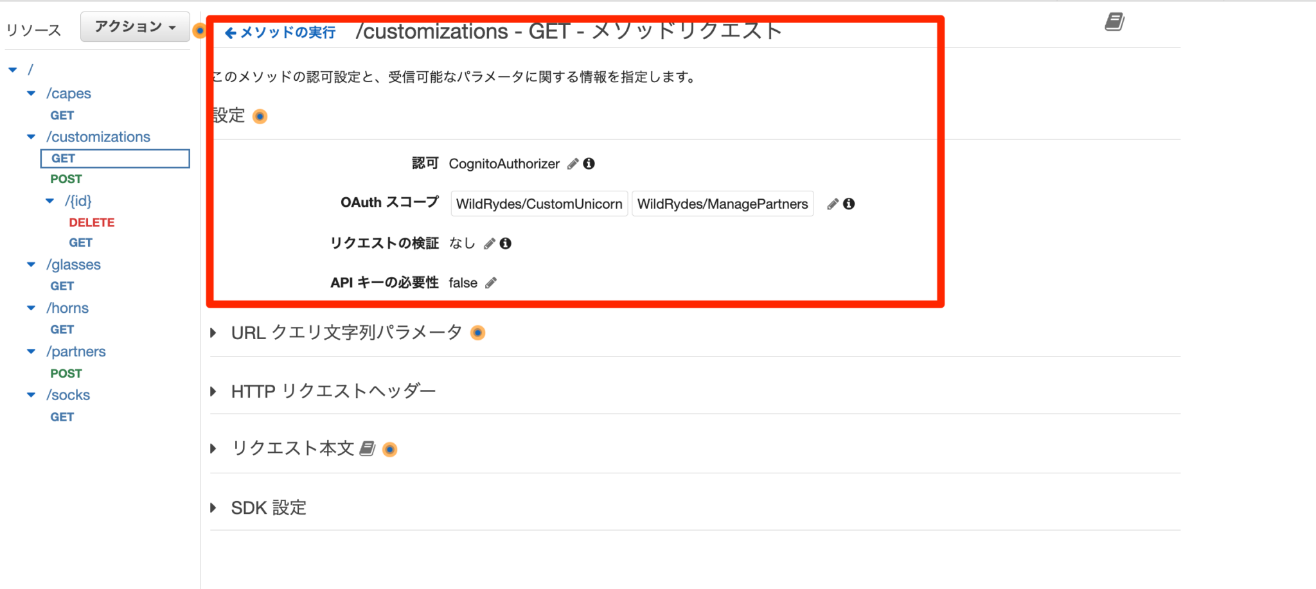The height and width of the screenshot is (589, 1316).
Task: Click the info icon next to OAuth scopes
Action: [849, 204]
